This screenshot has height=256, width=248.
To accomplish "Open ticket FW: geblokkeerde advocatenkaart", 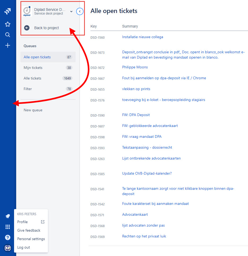I will point(150,126).
